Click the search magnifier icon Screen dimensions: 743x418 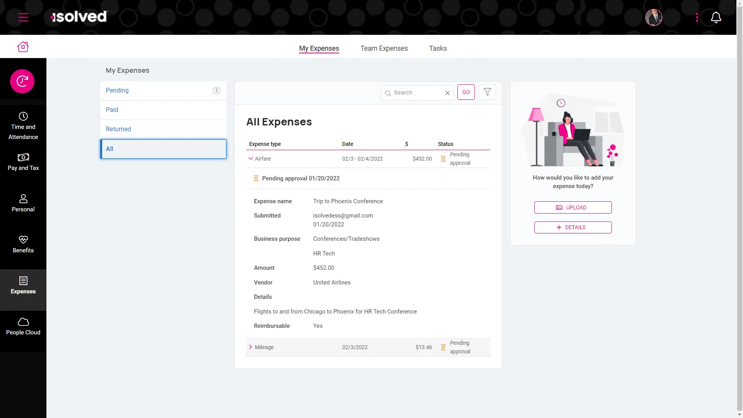388,93
